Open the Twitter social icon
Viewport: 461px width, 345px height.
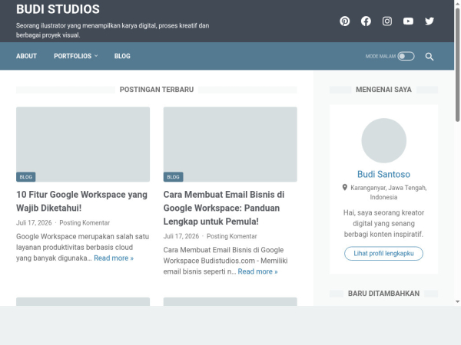click(429, 21)
